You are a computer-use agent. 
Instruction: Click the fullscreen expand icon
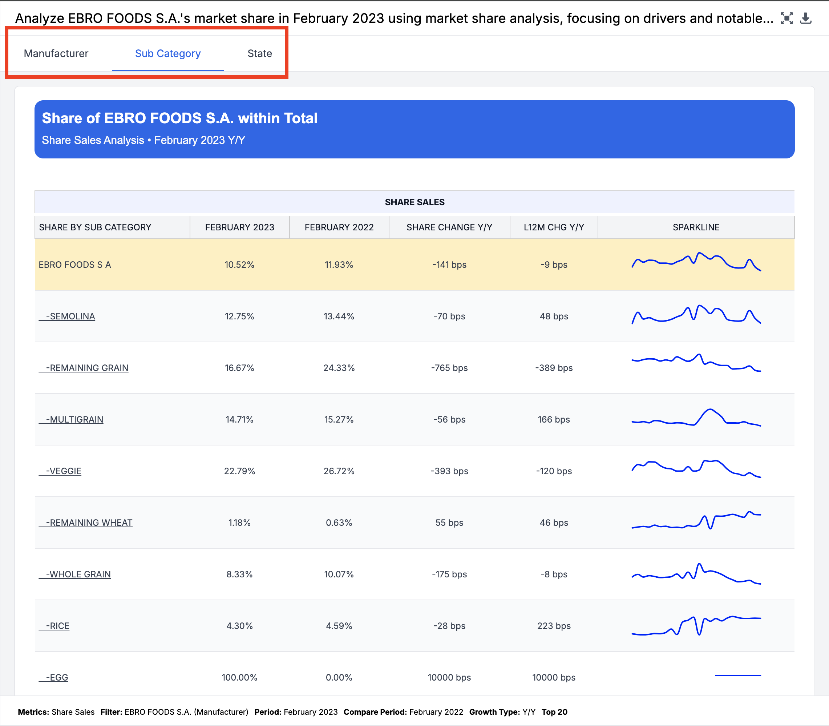(x=786, y=18)
